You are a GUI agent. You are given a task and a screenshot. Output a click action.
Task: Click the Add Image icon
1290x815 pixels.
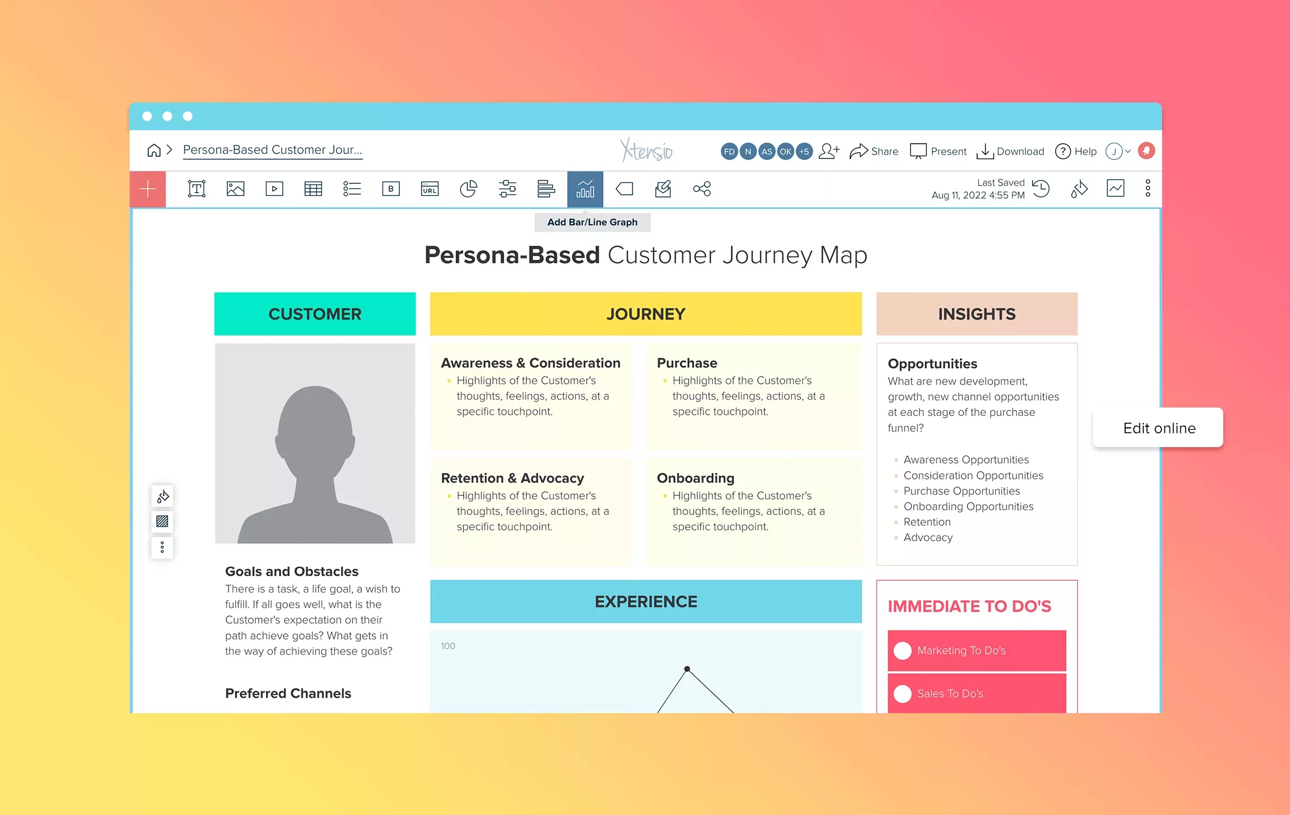[x=235, y=189]
